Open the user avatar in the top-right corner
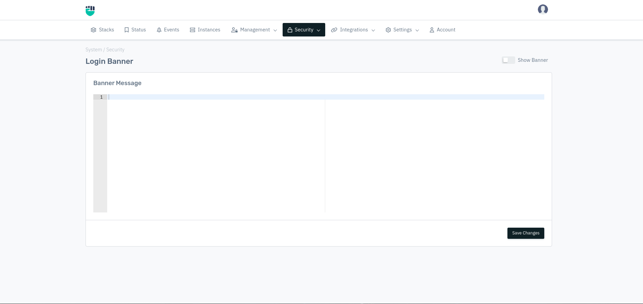This screenshot has height=304, width=643. click(543, 9)
